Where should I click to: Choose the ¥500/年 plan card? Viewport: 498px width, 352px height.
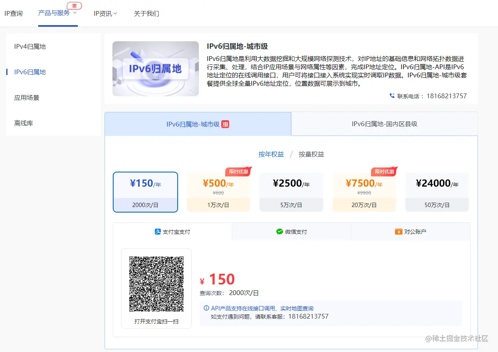(x=218, y=192)
